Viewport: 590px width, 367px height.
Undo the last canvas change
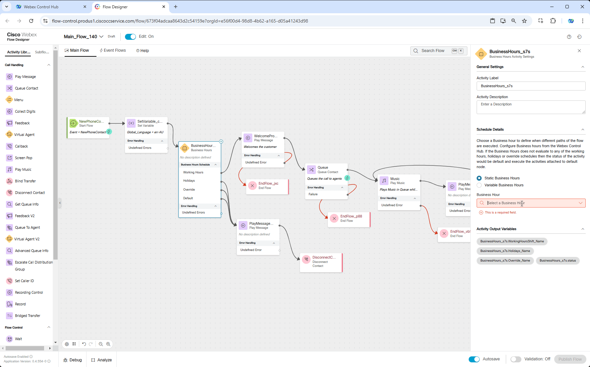84,344
